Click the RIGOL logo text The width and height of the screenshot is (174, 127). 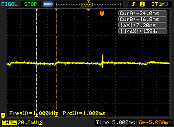[9, 4]
